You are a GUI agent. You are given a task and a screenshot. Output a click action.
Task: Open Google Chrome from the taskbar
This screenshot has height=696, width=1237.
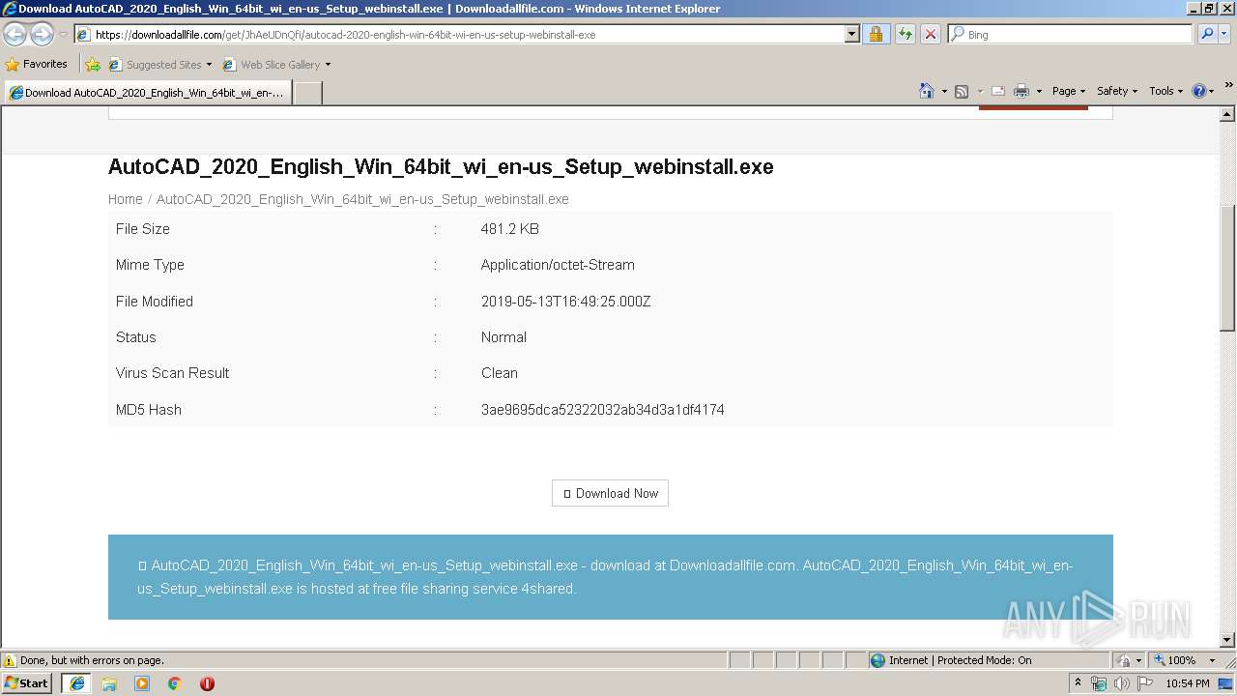point(175,683)
